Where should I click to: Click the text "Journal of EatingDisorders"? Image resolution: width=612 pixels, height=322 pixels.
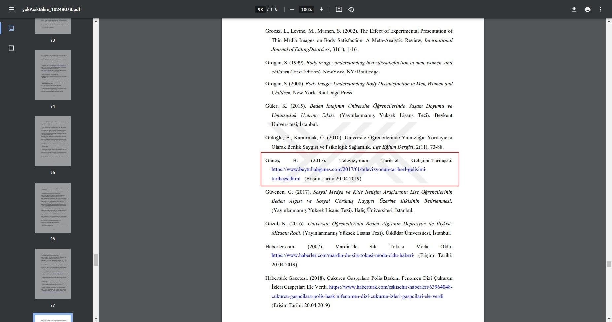point(301,49)
